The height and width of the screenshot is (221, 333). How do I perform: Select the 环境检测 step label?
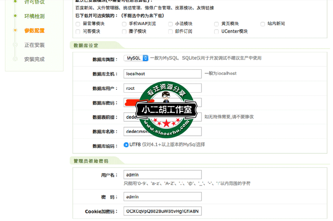click(x=34, y=16)
